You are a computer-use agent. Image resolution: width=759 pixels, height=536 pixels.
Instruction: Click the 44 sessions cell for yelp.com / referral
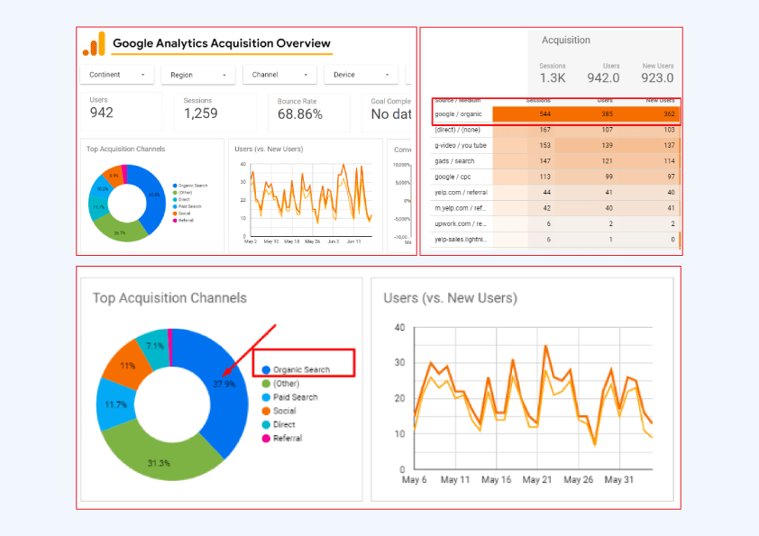coord(546,193)
